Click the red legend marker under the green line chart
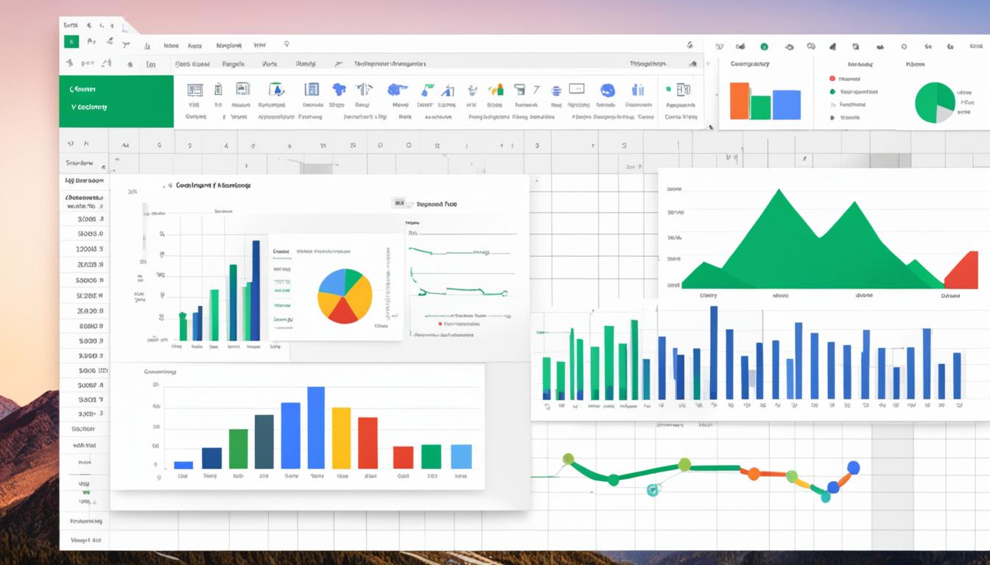The width and height of the screenshot is (990, 565). click(x=440, y=324)
